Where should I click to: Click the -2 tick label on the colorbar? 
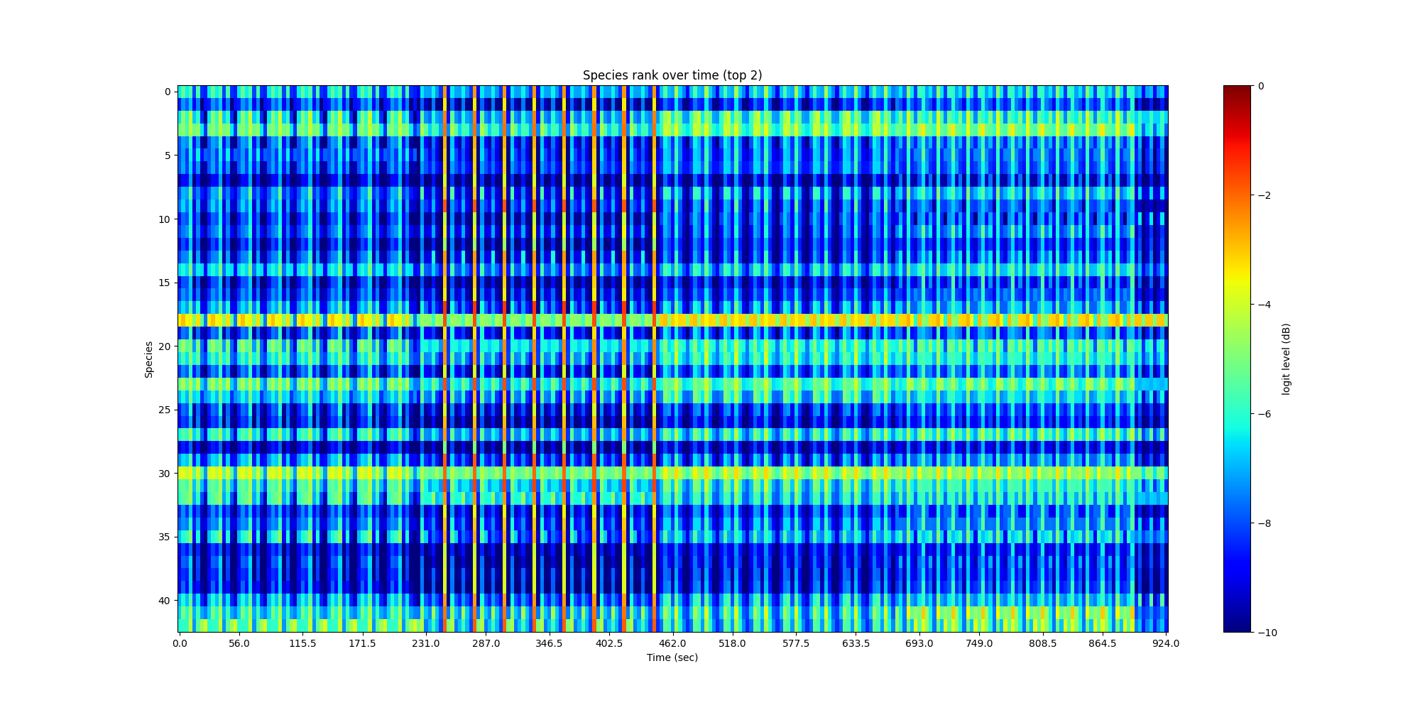pyautogui.click(x=1264, y=195)
